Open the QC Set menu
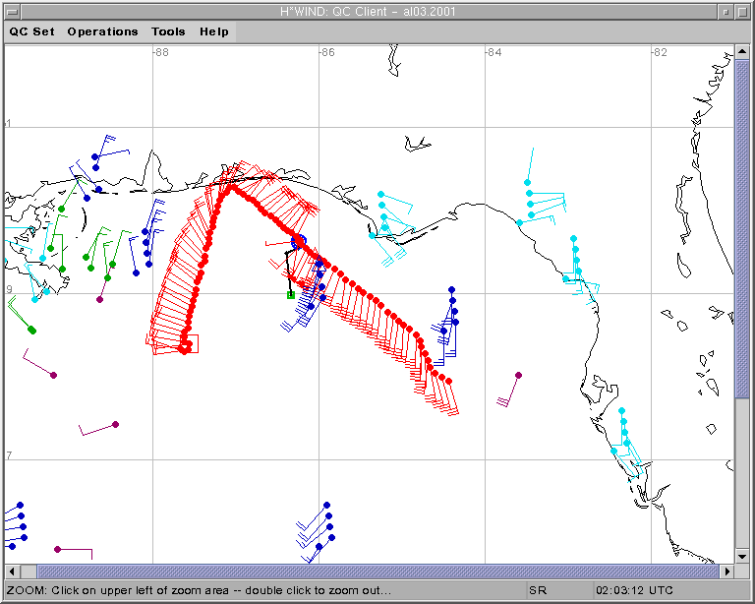 pyautogui.click(x=32, y=31)
